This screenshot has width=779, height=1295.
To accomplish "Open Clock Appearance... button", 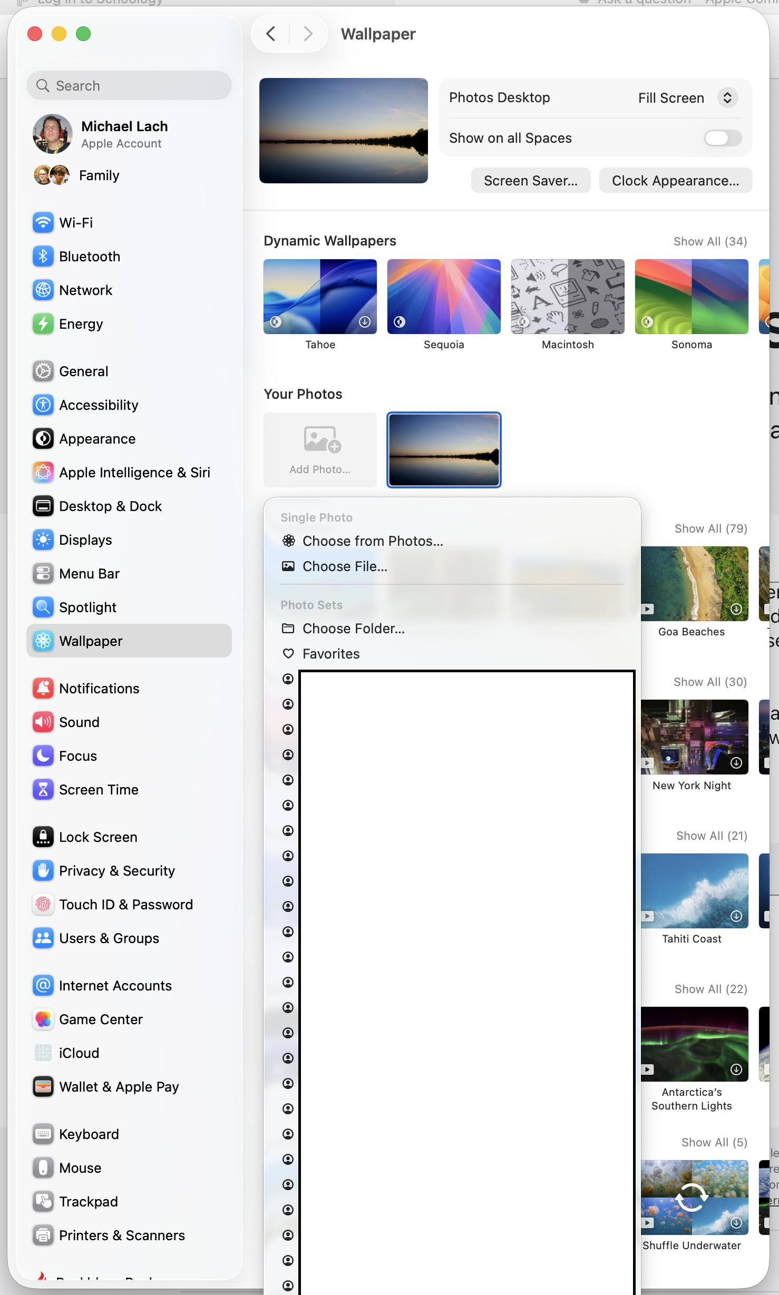I will tap(676, 181).
